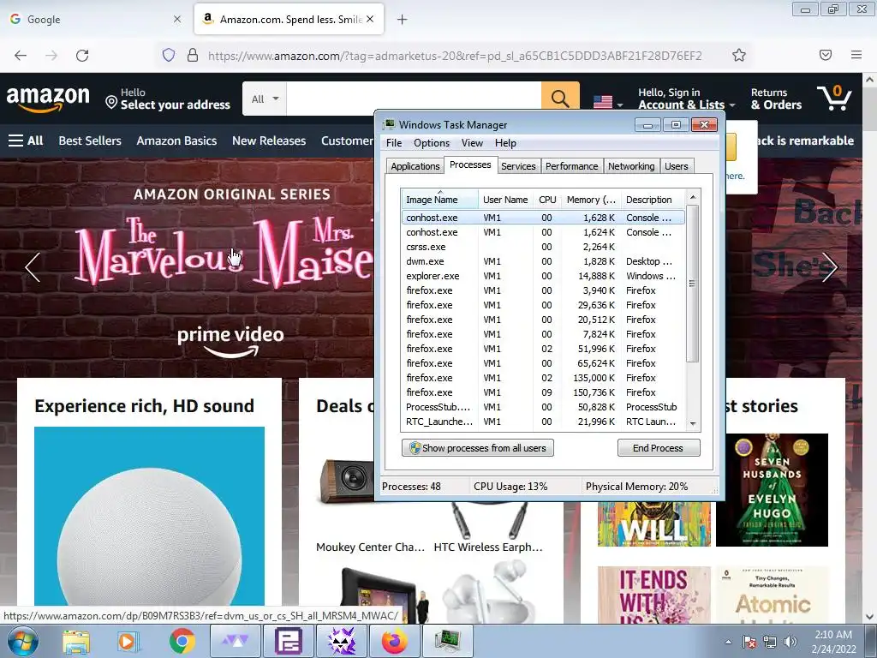877x658 pixels.
Task: Click the padlock site security icon
Action: 193,55
